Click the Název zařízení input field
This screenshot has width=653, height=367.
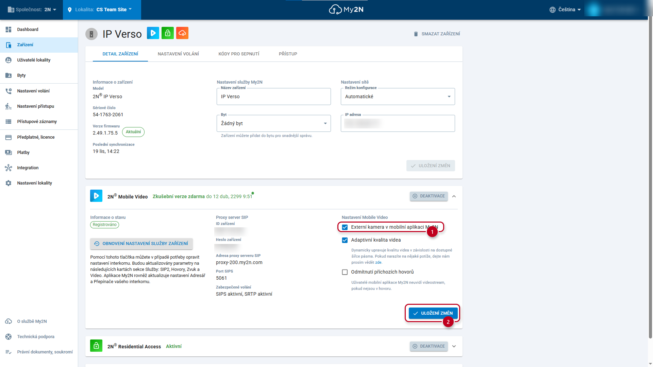[274, 97]
